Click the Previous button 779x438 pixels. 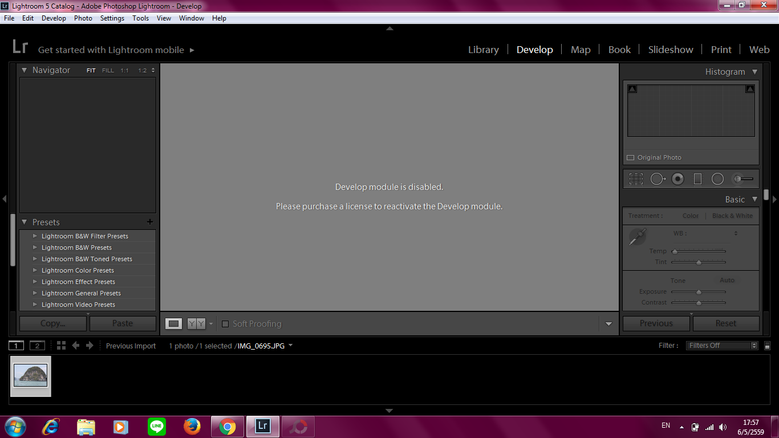coord(656,323)
